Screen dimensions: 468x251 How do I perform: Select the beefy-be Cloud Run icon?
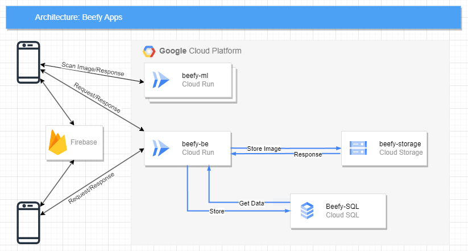160,149
